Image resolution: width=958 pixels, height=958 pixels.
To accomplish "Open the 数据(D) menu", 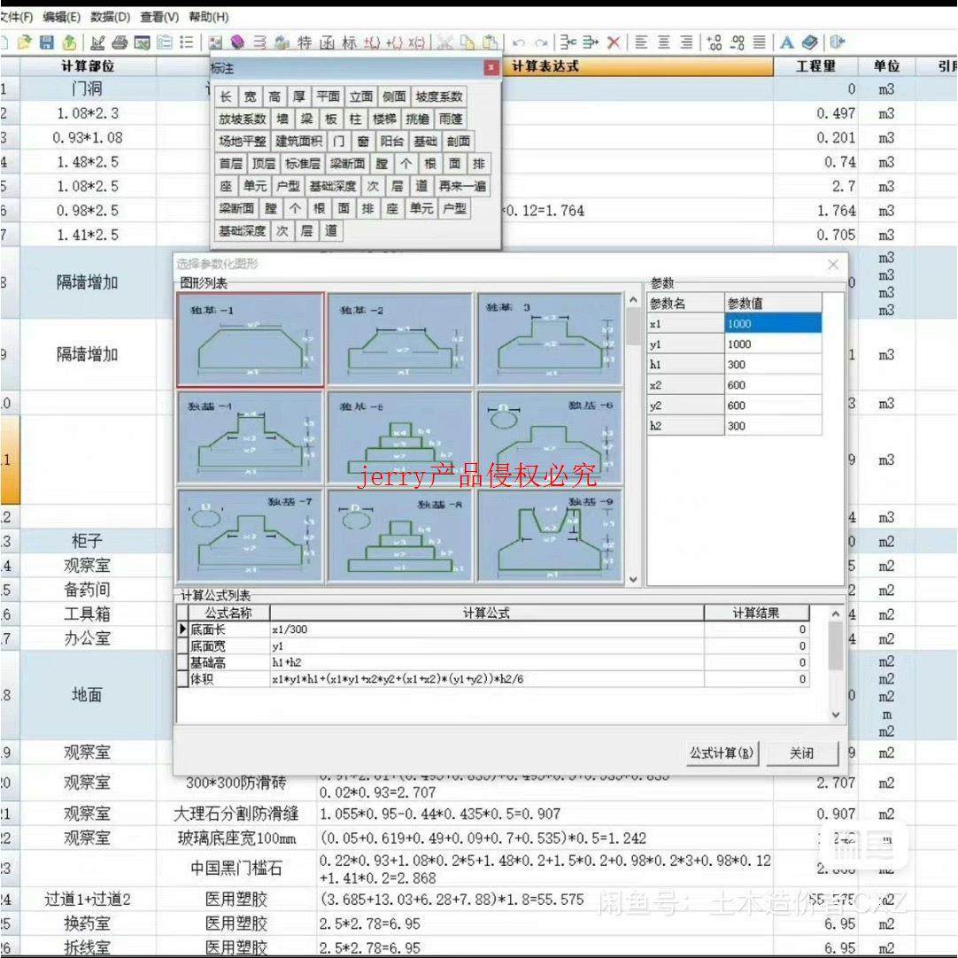I will [x=111, y=17].
